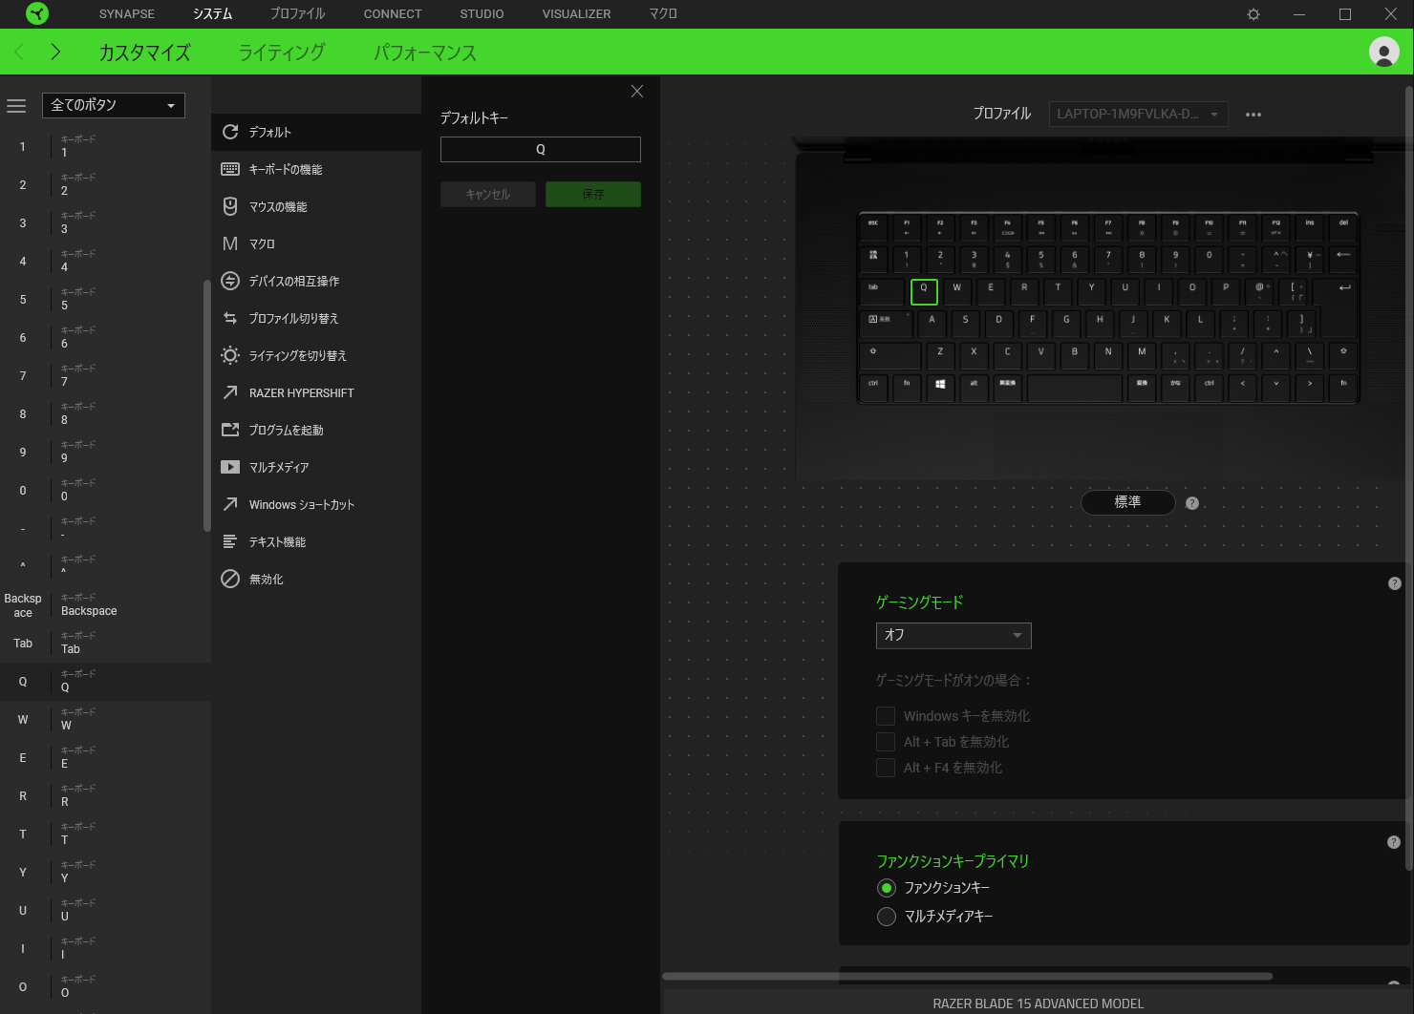Viewport: 1414px width, 1014px height.
Task: Switch to the ライティング tab
Action: pos(282,53)
